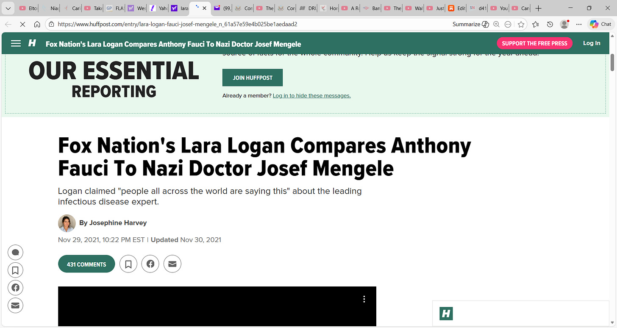Screen dimensions: 617x328
Task: Close the currently active loading tab
Action: 204,8
